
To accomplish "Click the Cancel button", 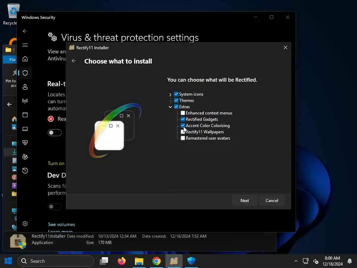I will click(x=272, y=201).
